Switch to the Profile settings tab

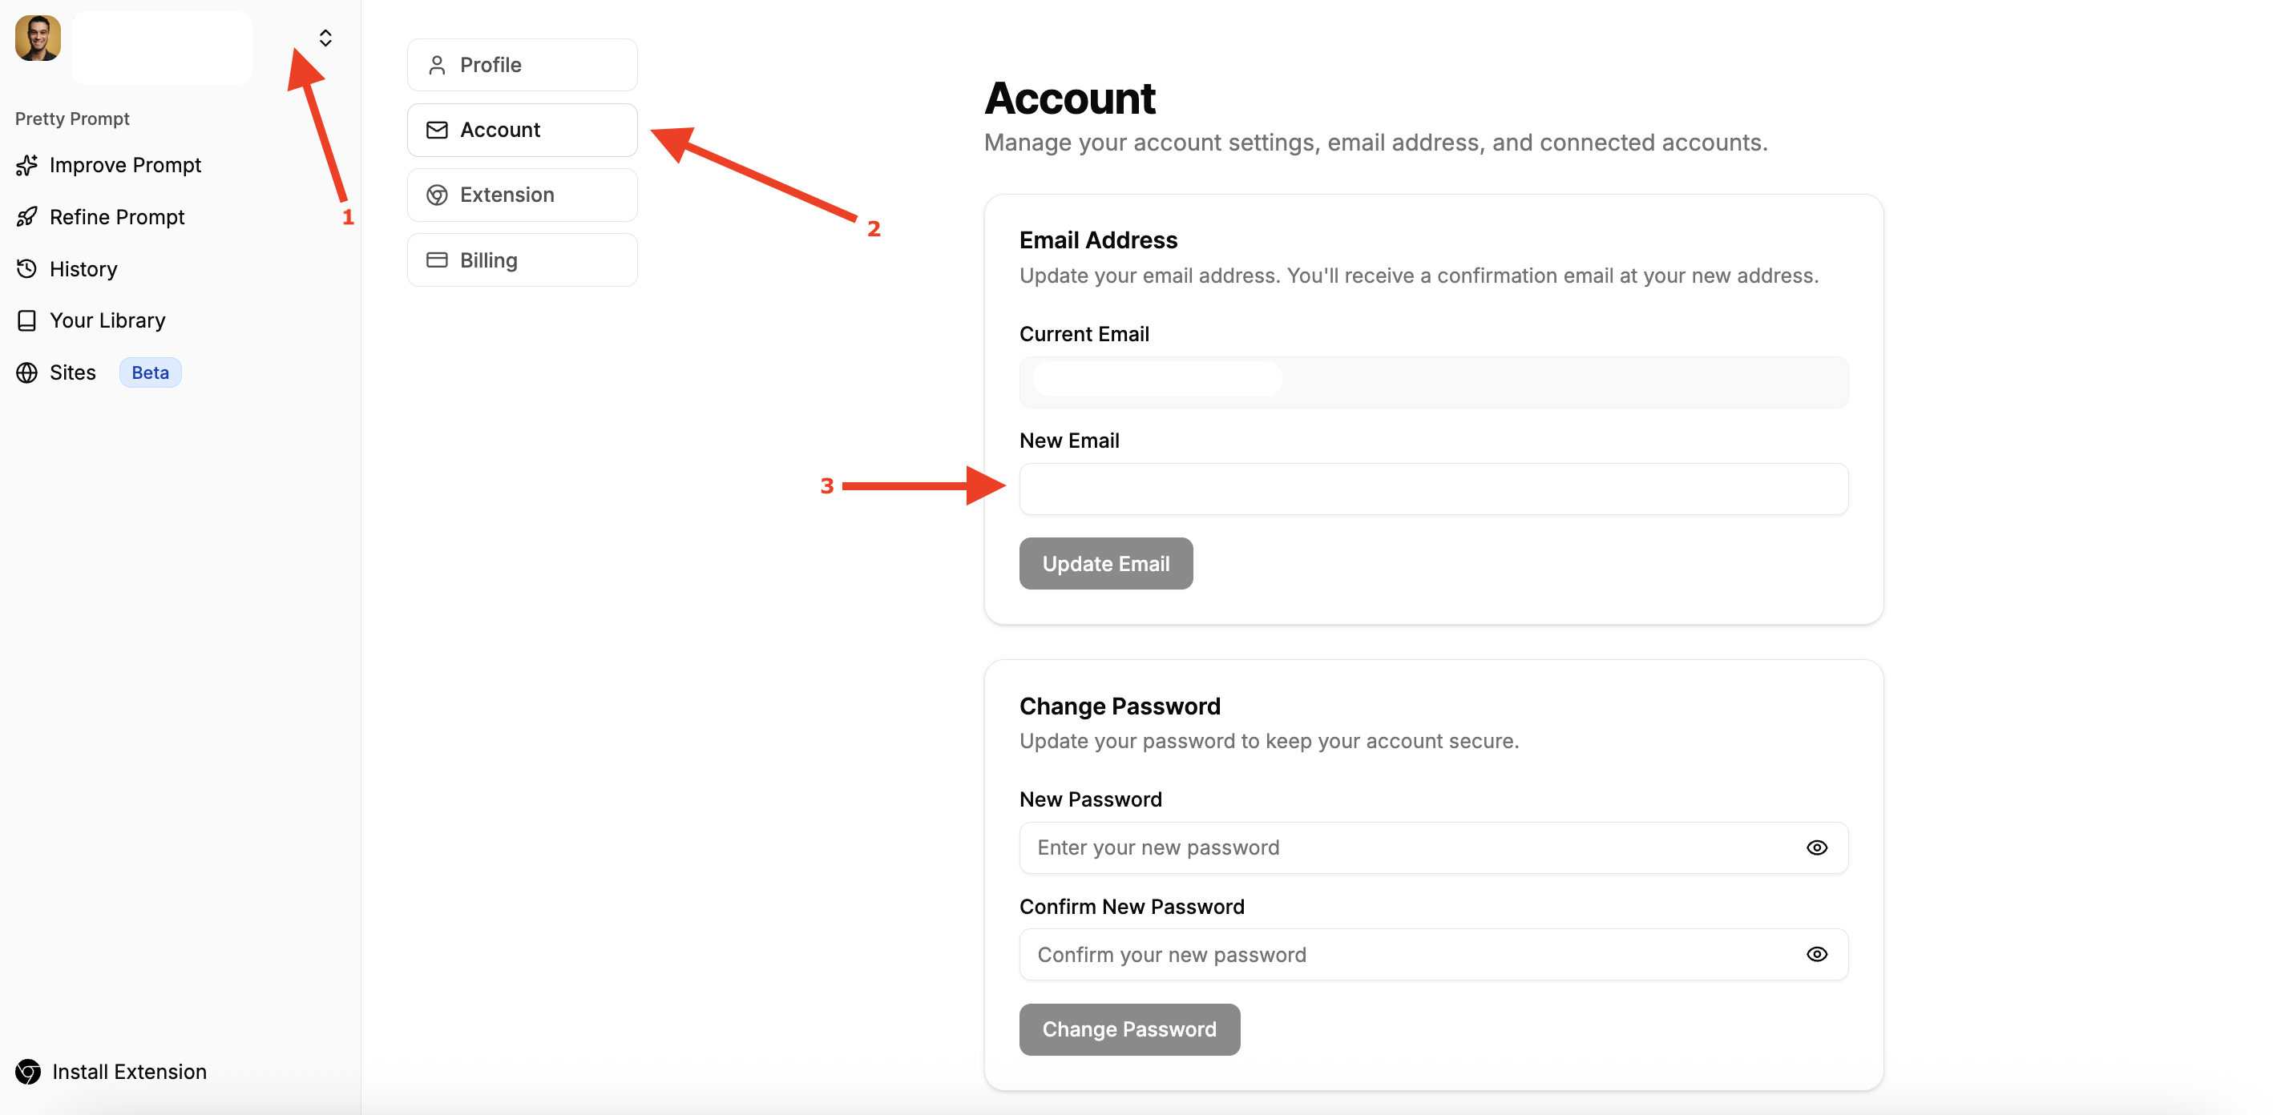(523, 64)
